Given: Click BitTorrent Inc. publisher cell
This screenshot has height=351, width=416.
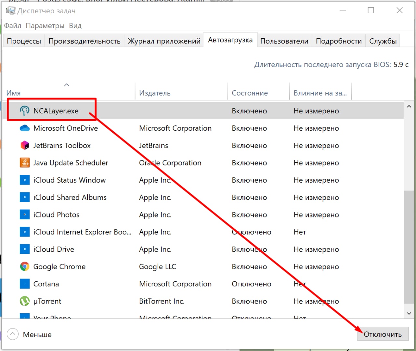Looking at the screenshot, I should [162, 301].
